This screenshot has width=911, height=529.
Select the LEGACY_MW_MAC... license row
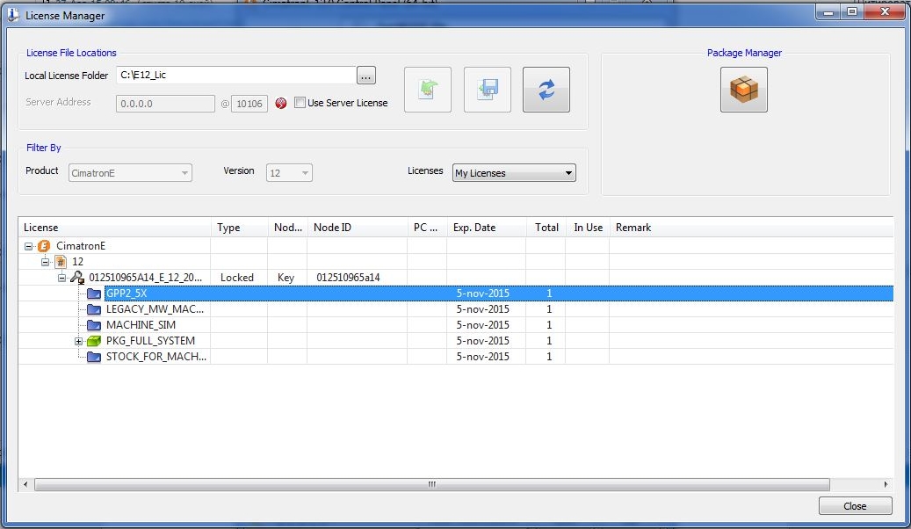(455, 308)
